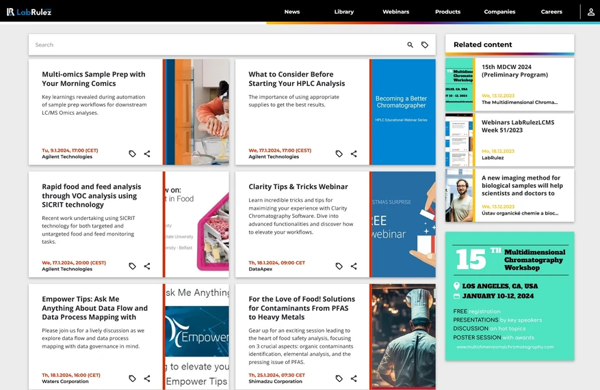
Task: Click tag icon on Empower Tips card
Action: [x=133, y=378]
